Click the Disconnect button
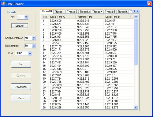 click(x=21, y=87)
